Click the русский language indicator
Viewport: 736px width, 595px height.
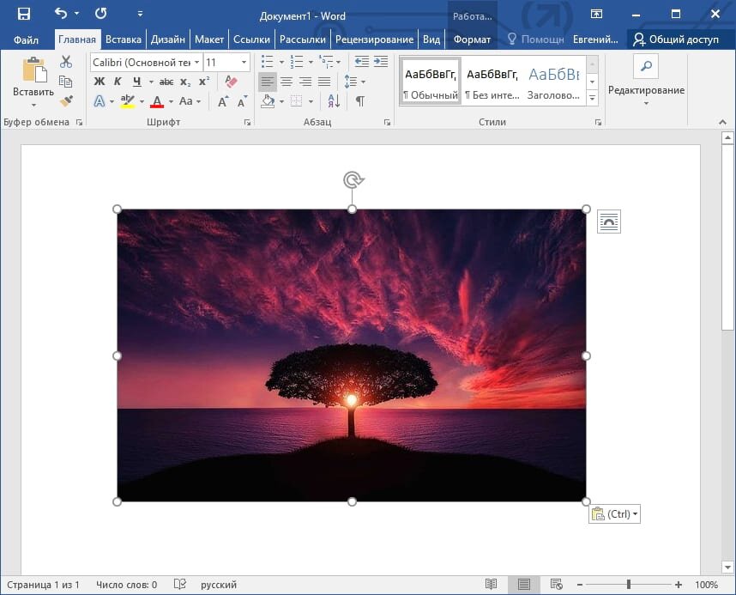(x=219, y=585)
